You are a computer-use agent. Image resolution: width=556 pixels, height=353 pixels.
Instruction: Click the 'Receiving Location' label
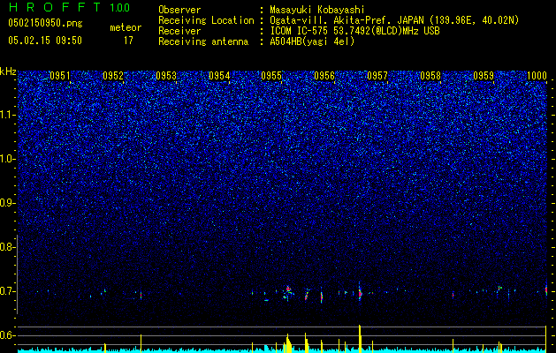(x=206, y=20)
